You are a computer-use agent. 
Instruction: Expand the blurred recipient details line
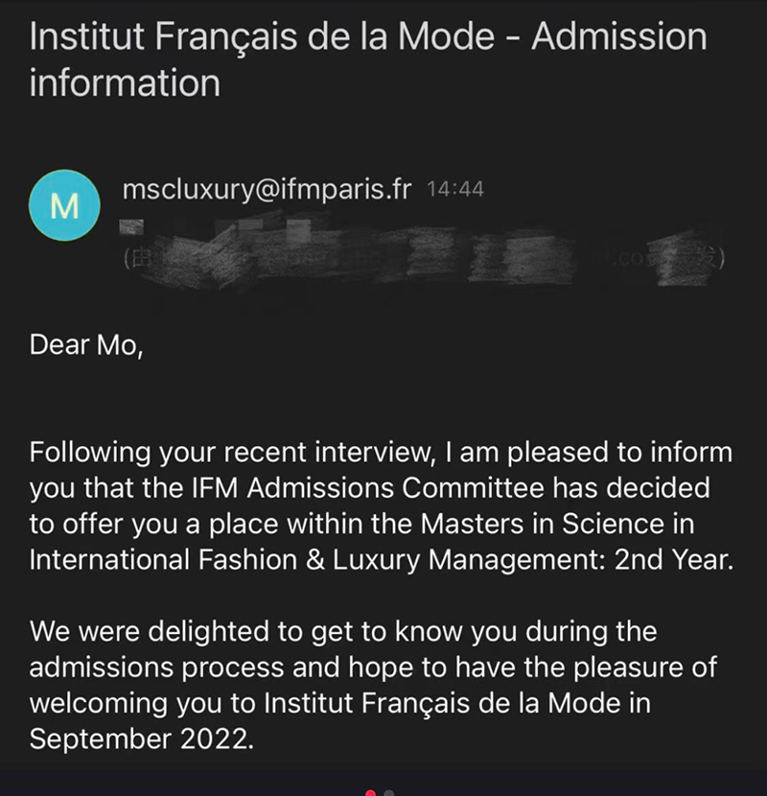tap(422, 257)
